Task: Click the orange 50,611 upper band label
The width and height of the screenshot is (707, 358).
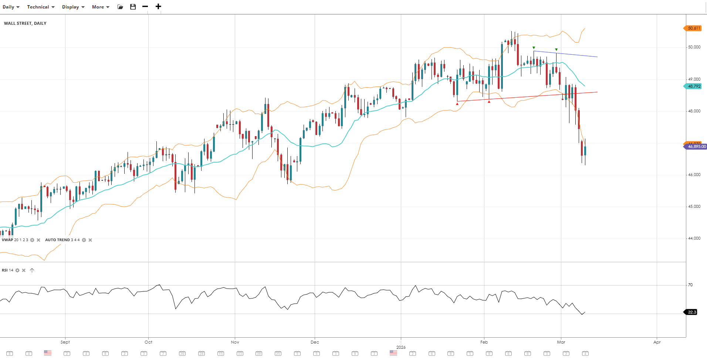Action: click(x=693, y=28)
